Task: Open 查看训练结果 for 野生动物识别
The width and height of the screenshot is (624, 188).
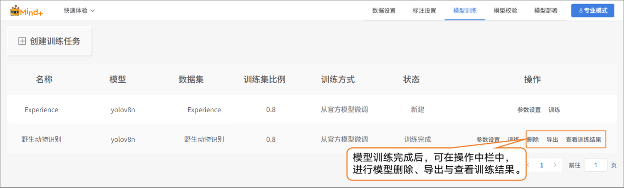Action: [x=583, y=139]
